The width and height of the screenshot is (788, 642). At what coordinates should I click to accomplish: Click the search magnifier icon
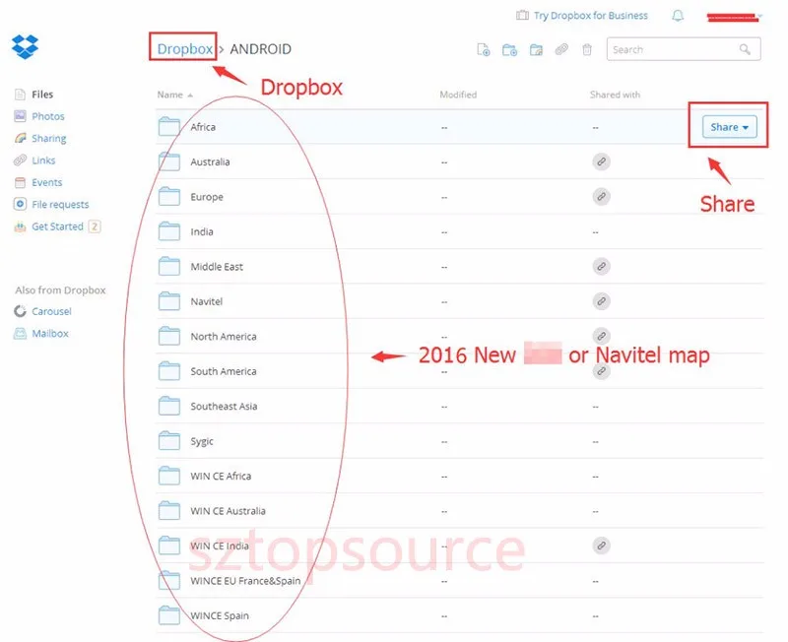pyautogui.click(x=745, y=49)
